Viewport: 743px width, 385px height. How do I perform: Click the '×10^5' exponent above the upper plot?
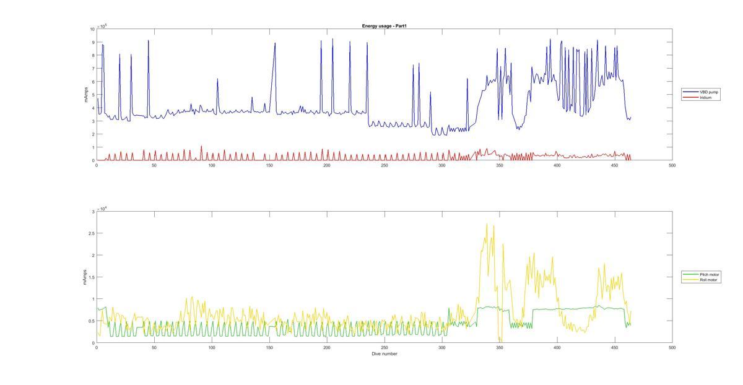pyautogui.click(x=102, y=26)
